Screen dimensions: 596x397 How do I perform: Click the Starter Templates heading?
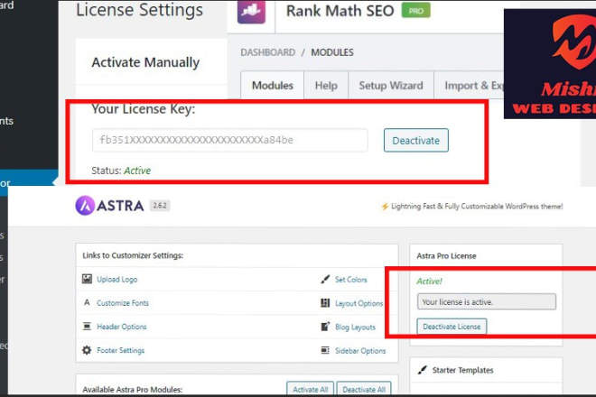[462, 370]
